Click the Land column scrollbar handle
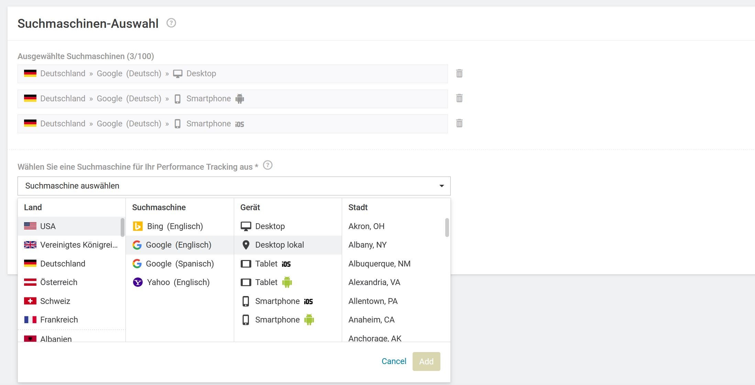The image size is (755, 385). pos(122,227)
